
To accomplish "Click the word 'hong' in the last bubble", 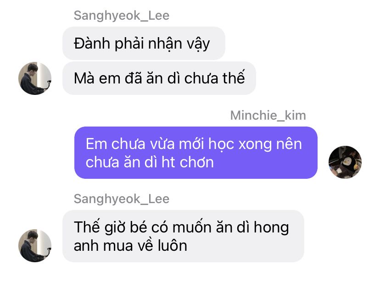I will [271, 228].
